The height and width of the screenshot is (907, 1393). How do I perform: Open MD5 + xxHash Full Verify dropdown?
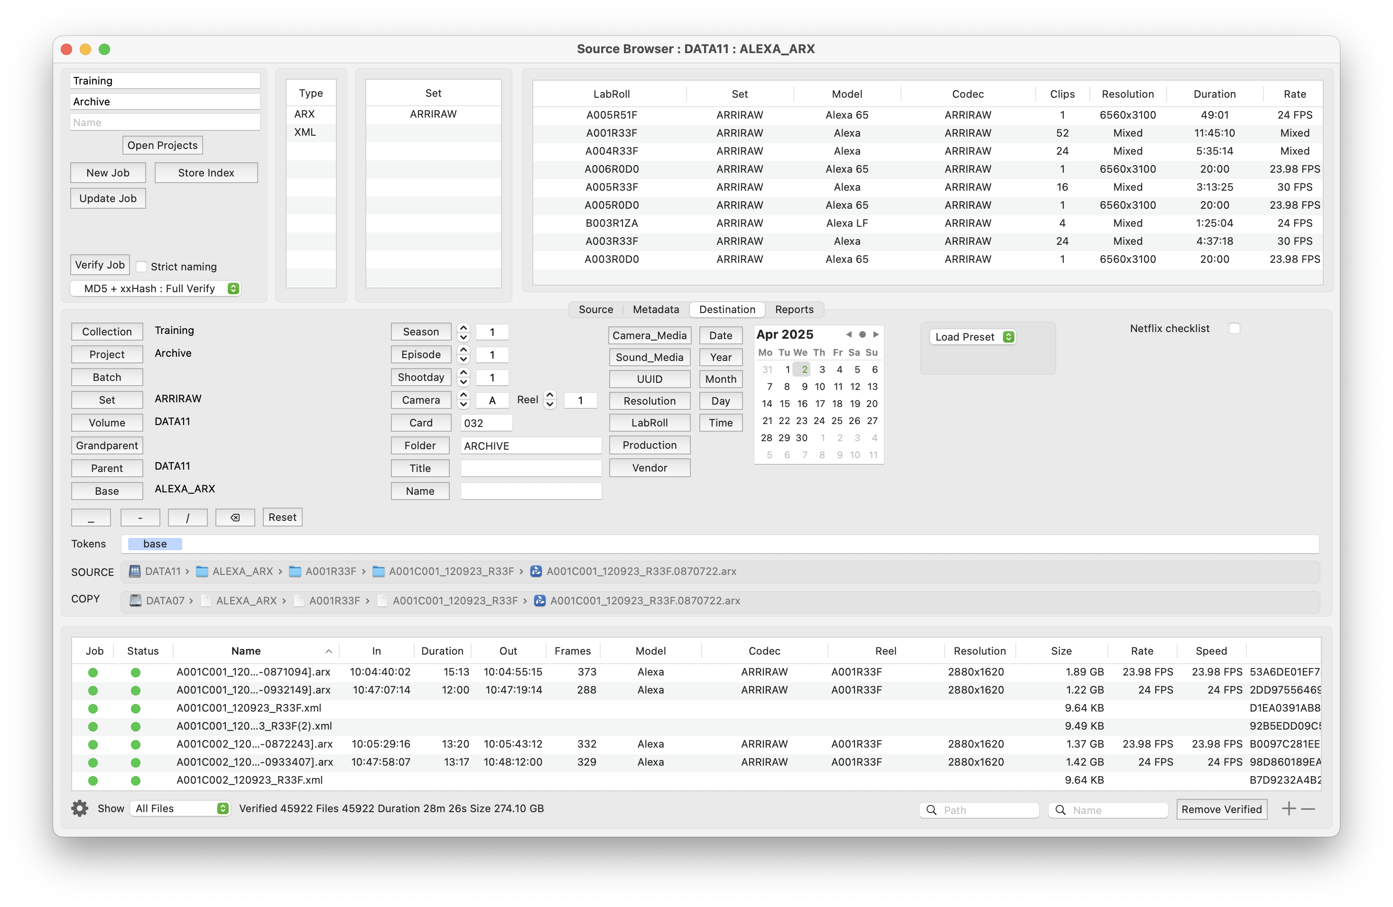pyautogui.click(x=156, y=288)
